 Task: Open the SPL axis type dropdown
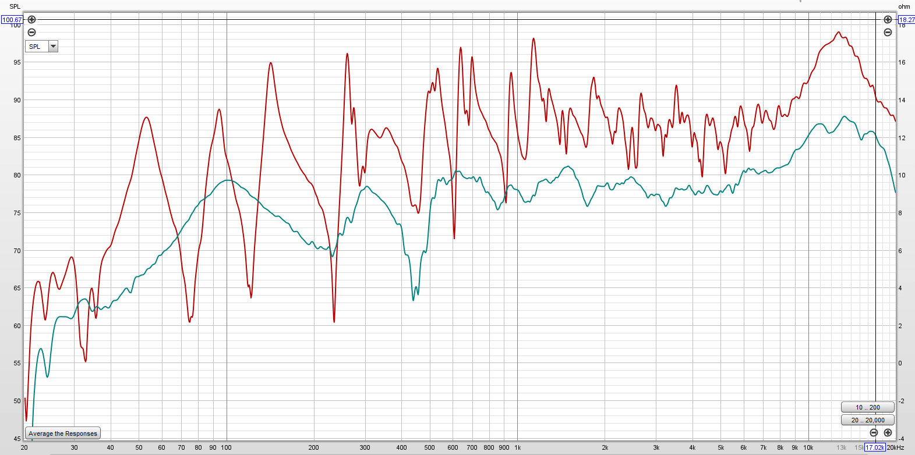53,47
